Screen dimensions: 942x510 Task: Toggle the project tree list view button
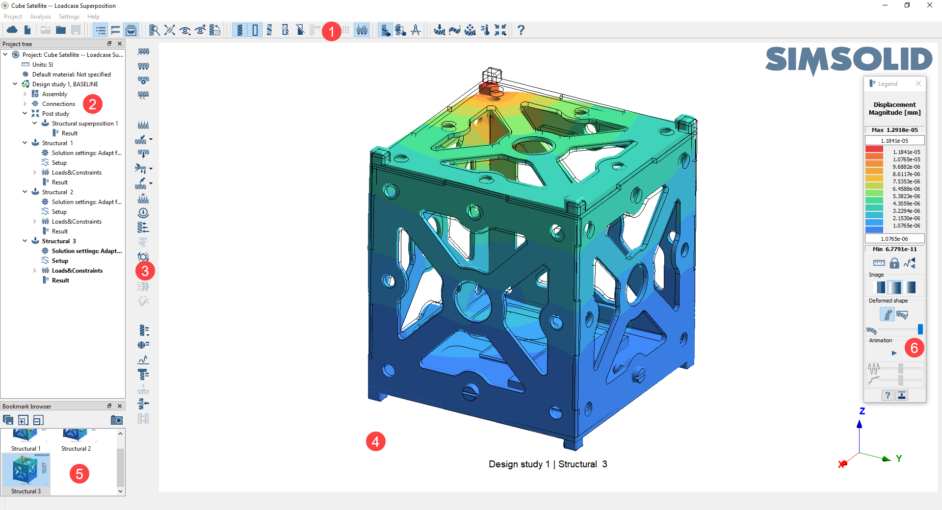101,30
